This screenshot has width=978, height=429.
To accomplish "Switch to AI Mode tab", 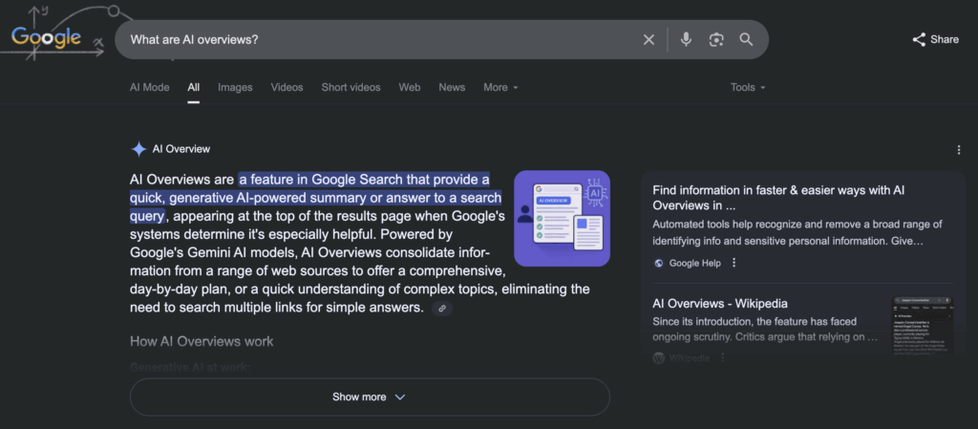I will pyautogui.click(x=150, y=87).
